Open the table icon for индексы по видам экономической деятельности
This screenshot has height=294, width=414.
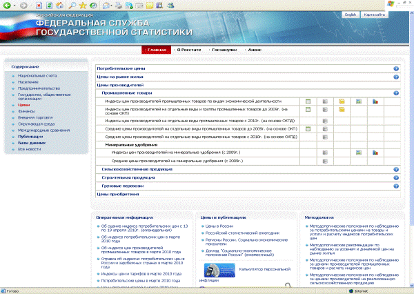tap(308, 101)
